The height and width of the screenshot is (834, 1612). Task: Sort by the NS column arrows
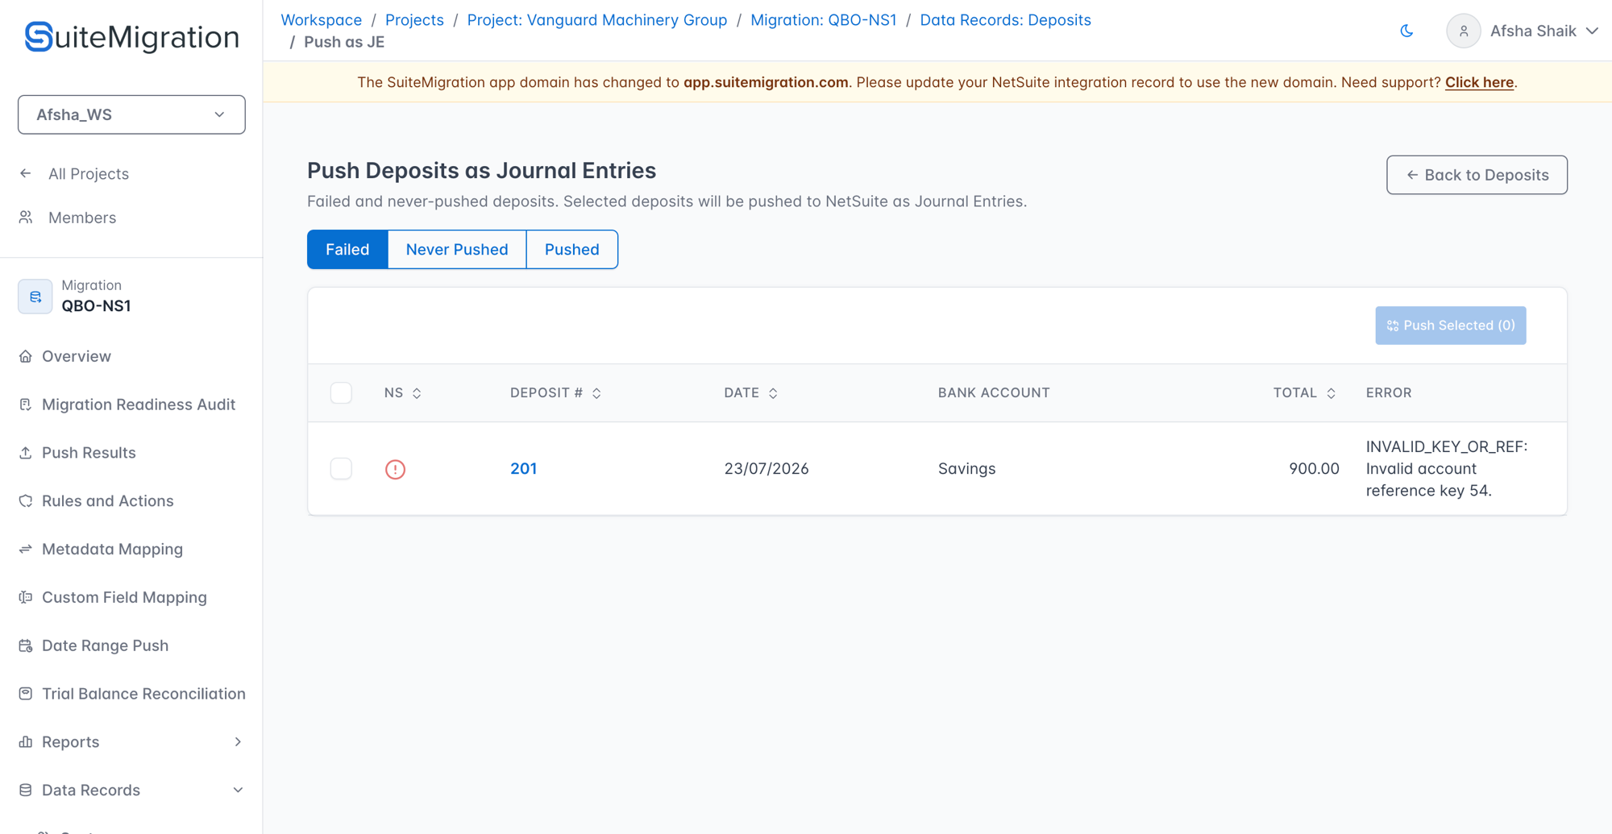pos(417,393)
